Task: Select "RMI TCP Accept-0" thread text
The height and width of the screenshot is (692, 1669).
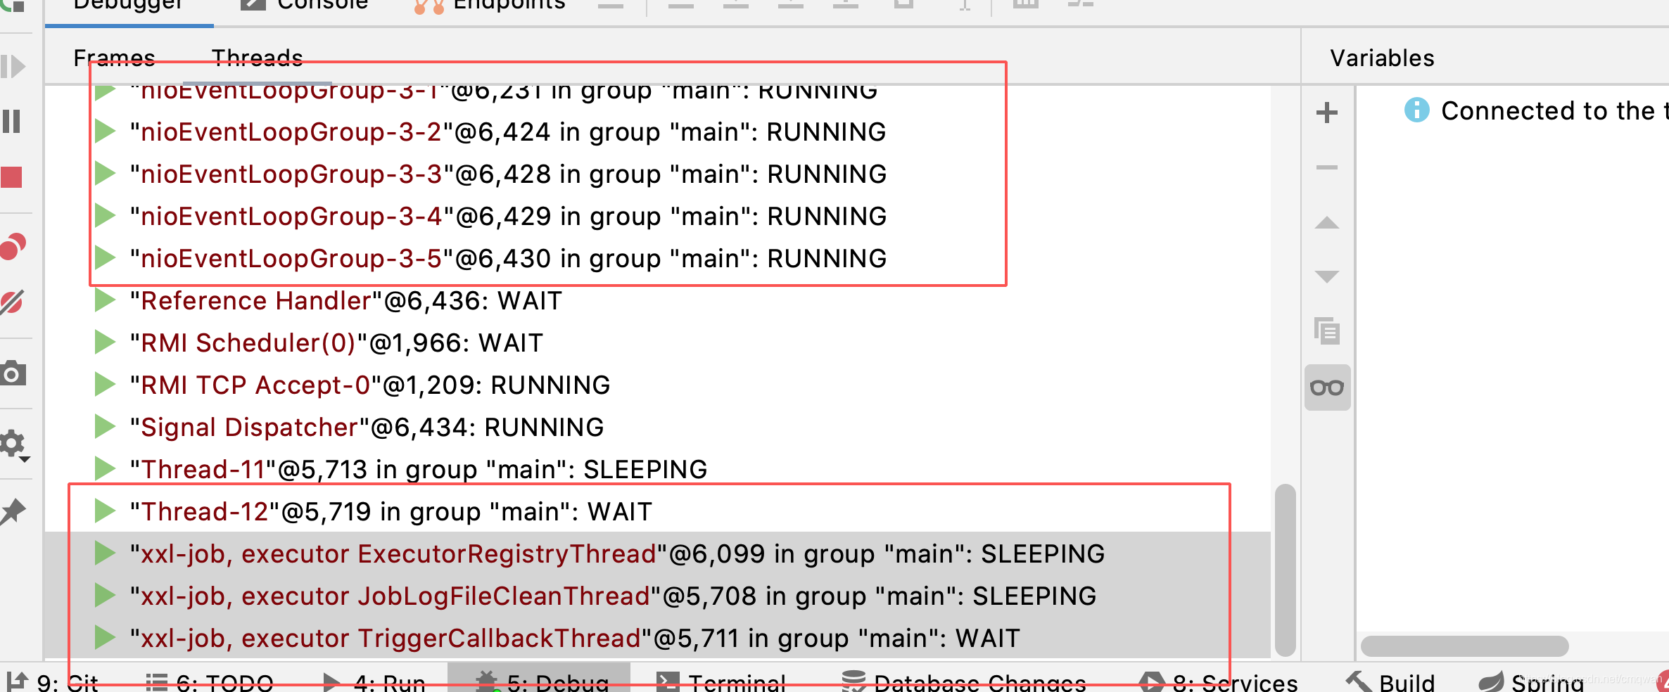Action: click(370, 385)
